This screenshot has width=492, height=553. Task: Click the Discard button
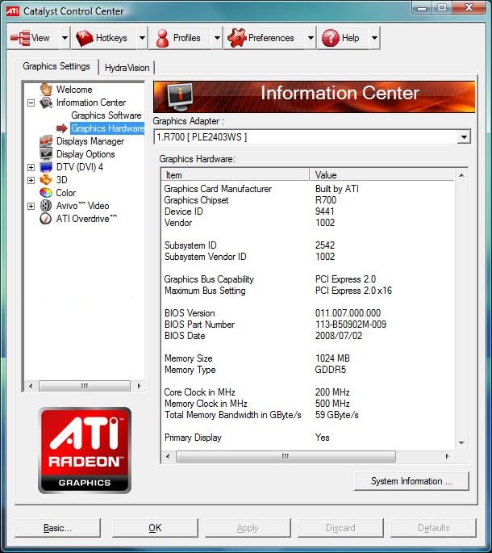click(x=340, y=528)
